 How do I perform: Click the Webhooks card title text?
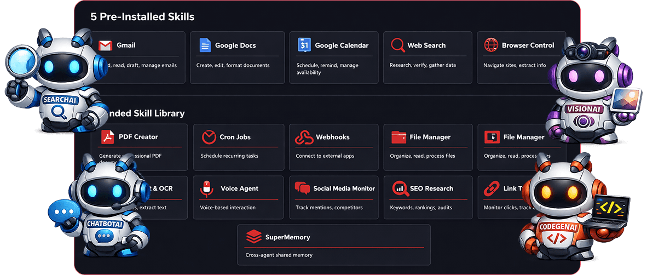[332, 137]
